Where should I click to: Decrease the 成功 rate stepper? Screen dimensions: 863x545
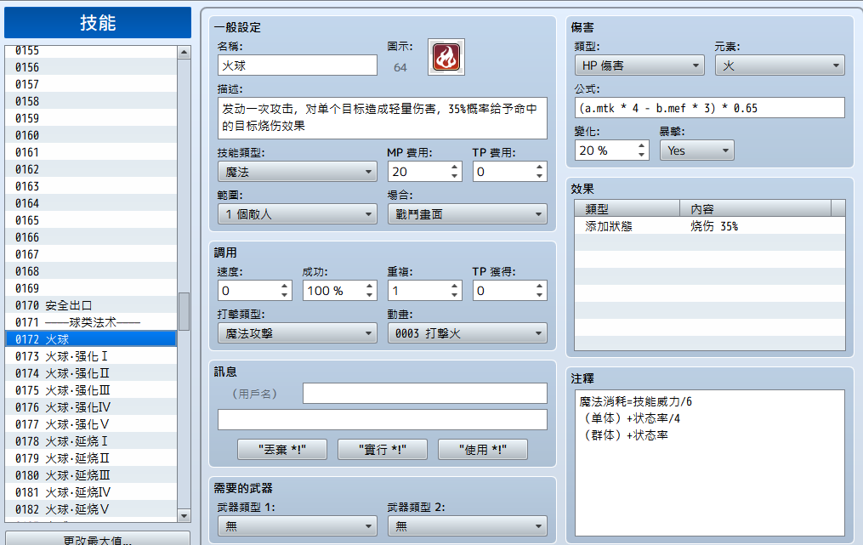point(369,296)
